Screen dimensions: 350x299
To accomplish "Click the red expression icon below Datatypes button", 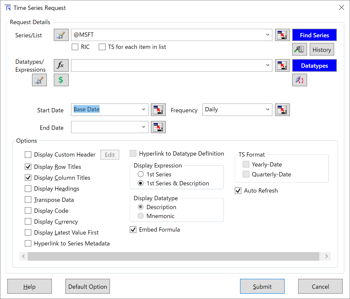I will coord(299,80).
